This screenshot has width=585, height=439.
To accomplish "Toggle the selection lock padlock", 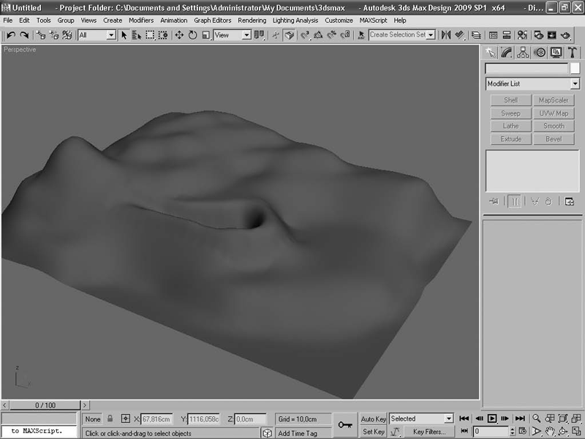I will tap(110, 419).
